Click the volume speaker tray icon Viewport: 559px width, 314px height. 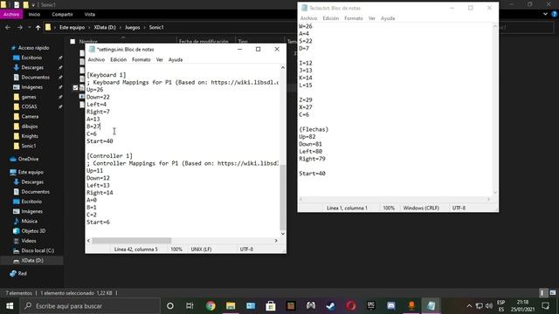click(x=489, y=306)
